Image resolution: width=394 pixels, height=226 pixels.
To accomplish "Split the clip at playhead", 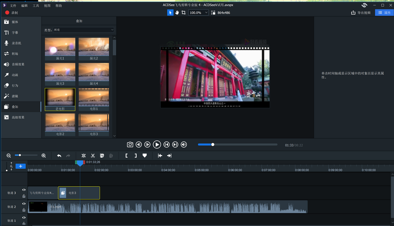I will click(x=84, y=156).
